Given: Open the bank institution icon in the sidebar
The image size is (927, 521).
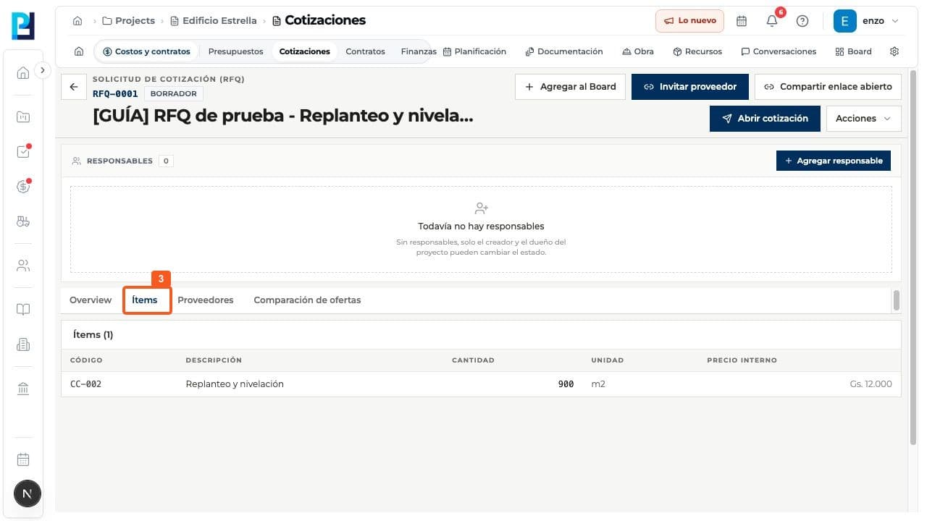Looking at the screenshot, I should [23, 389].
